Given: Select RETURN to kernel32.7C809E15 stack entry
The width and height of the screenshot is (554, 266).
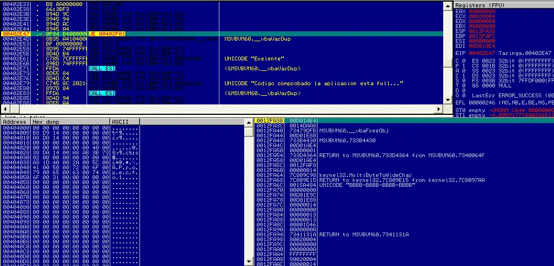Looking at the screenshot, I should [x=402, y=180].
